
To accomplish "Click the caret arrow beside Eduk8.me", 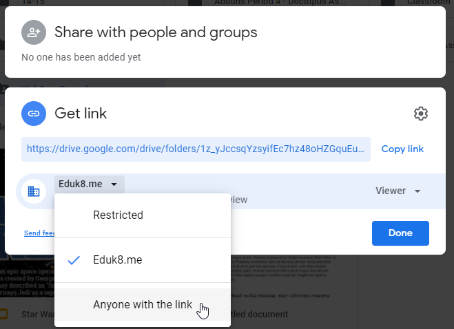I will coord(114,184).
